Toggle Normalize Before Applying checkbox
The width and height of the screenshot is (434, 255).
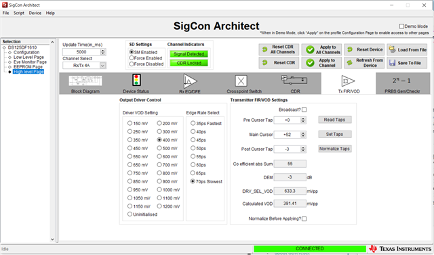click(x=304, y=219)
